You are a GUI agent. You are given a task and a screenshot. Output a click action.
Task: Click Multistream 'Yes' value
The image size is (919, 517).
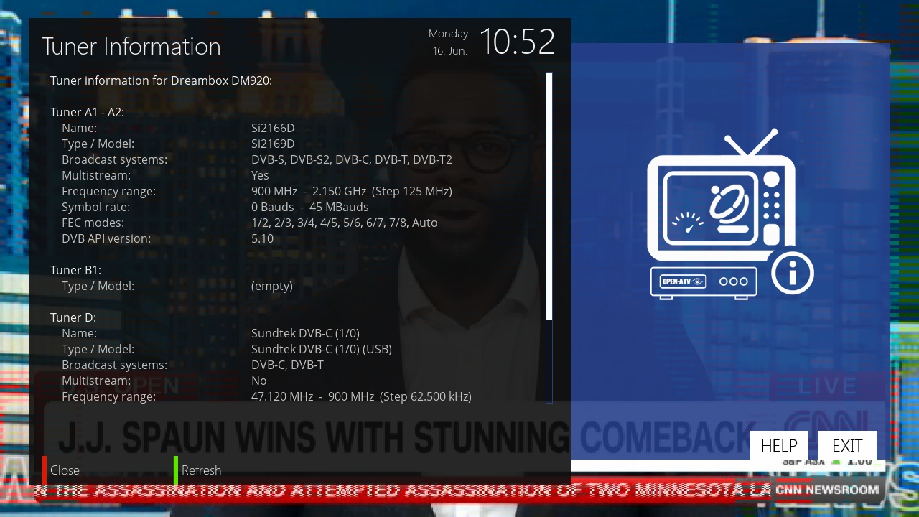260,175
